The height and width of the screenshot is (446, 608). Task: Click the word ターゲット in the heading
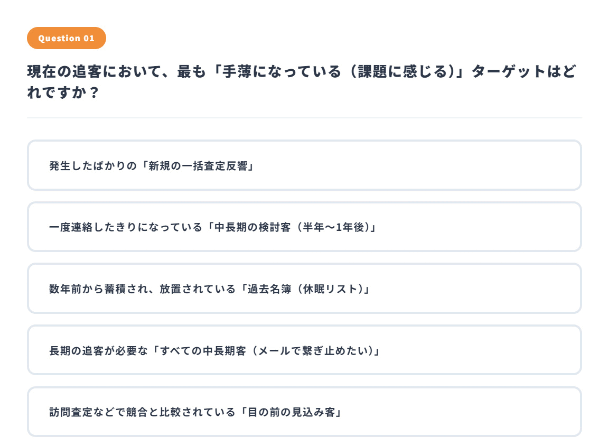(x=508, y=71)
